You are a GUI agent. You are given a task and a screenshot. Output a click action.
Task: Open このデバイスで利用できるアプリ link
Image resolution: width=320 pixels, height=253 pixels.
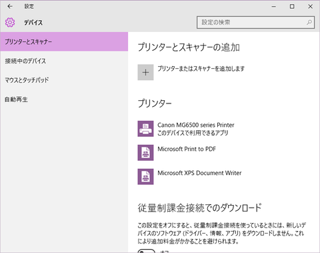193,133
